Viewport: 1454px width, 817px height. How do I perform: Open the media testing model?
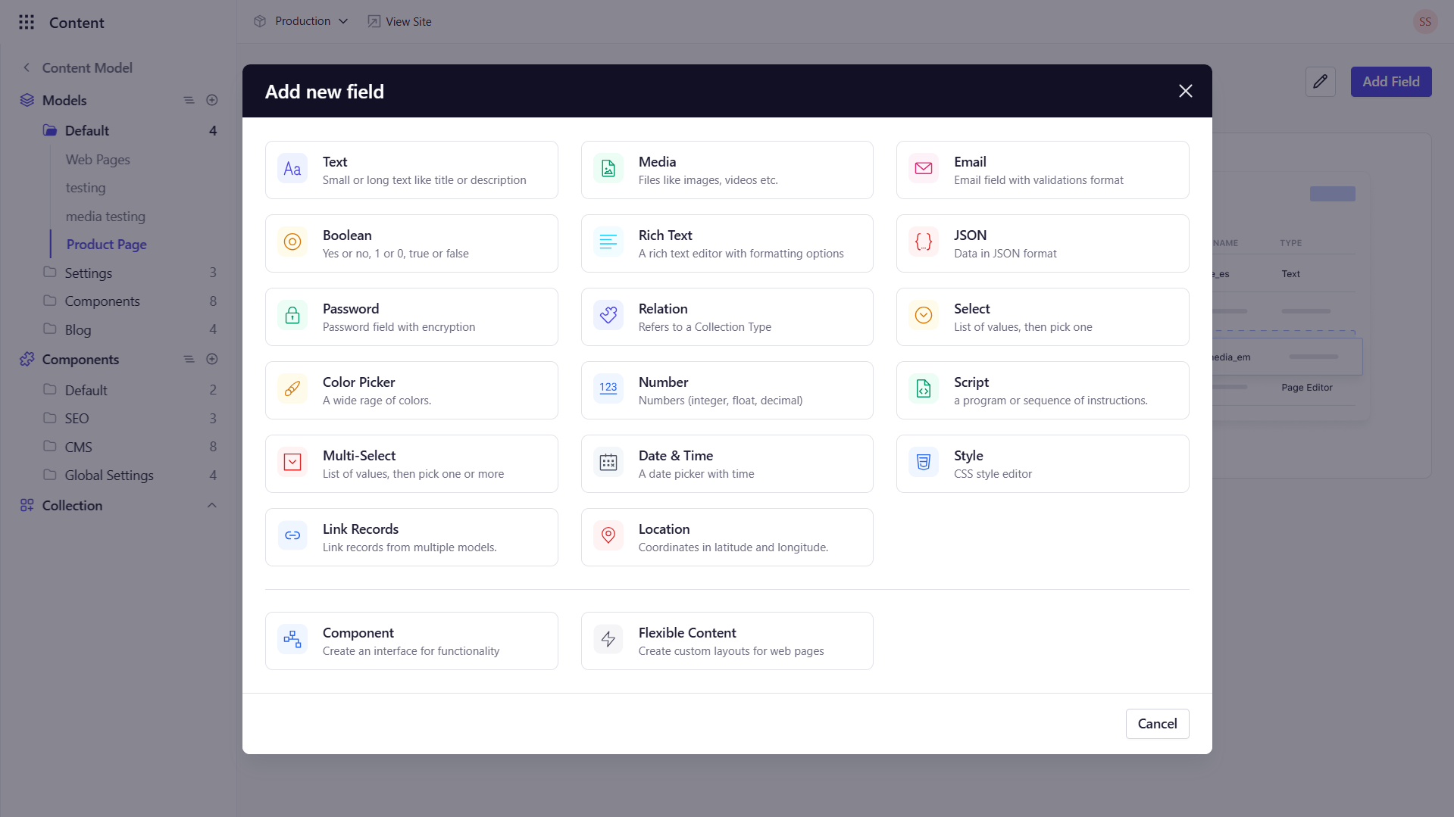tap(105, 216)
